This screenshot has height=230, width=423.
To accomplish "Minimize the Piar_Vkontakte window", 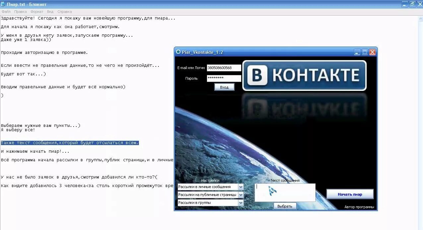I will (357, 52).
